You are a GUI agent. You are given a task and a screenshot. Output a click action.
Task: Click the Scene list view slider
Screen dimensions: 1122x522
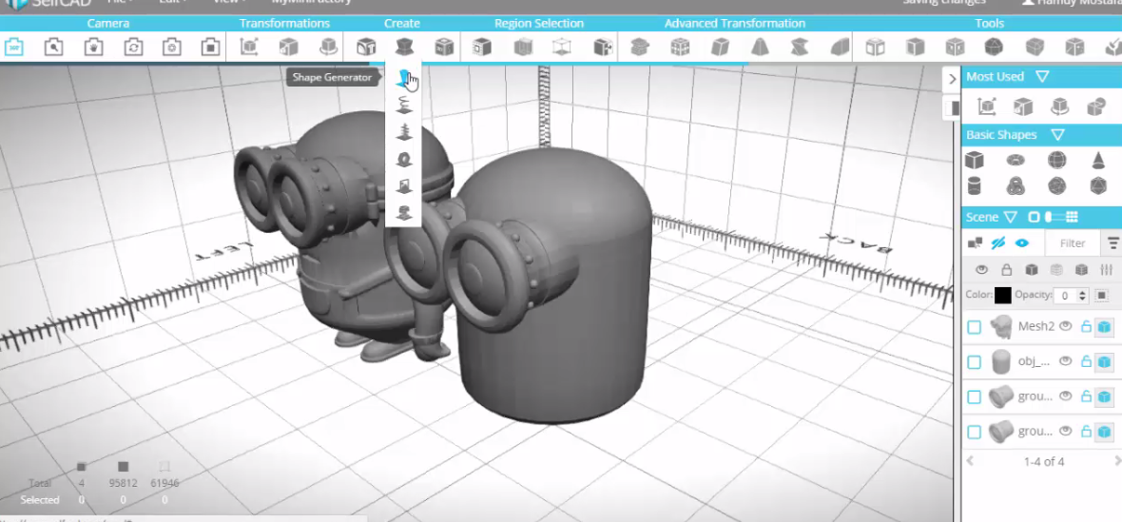pyautogui.click(x=1050, y=217)
